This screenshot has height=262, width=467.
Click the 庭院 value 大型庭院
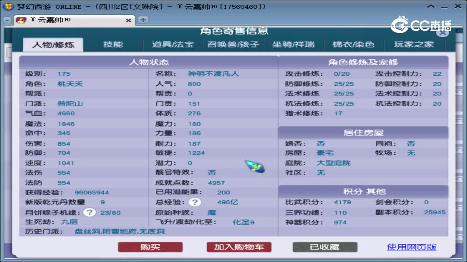pos(333,163)
